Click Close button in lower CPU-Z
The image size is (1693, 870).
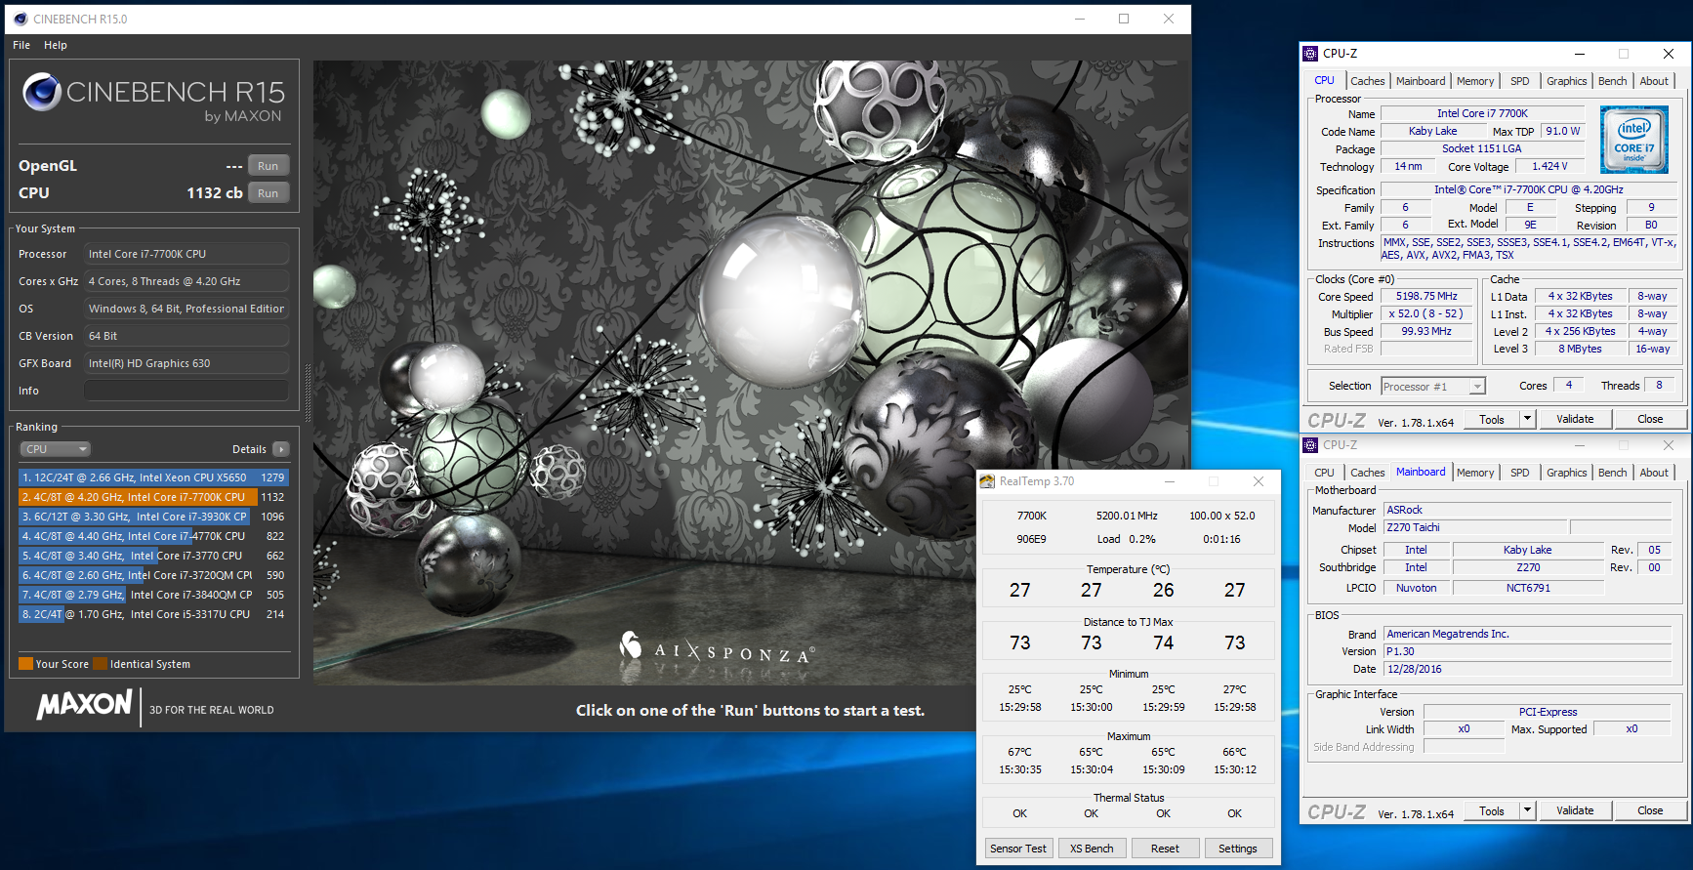click(x=1650, y=810)
